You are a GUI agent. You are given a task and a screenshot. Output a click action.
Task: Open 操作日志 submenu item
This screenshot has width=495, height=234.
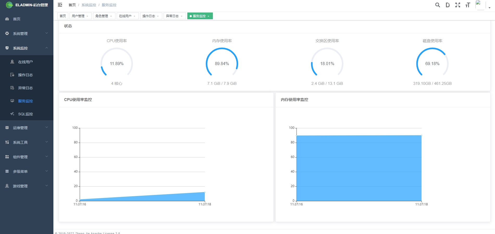[x=27, y=75]
